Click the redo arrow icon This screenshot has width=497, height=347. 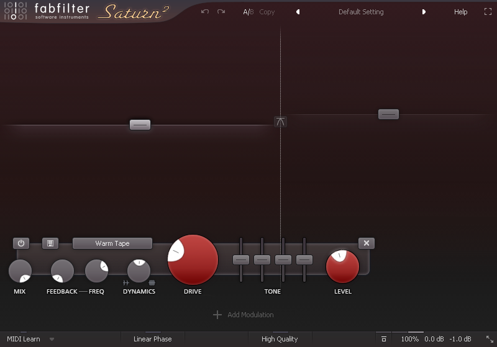(221, 12)
